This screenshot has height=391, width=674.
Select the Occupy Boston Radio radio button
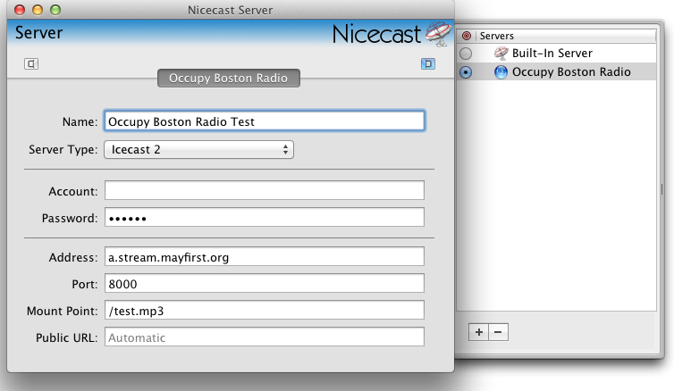[466, 72]
